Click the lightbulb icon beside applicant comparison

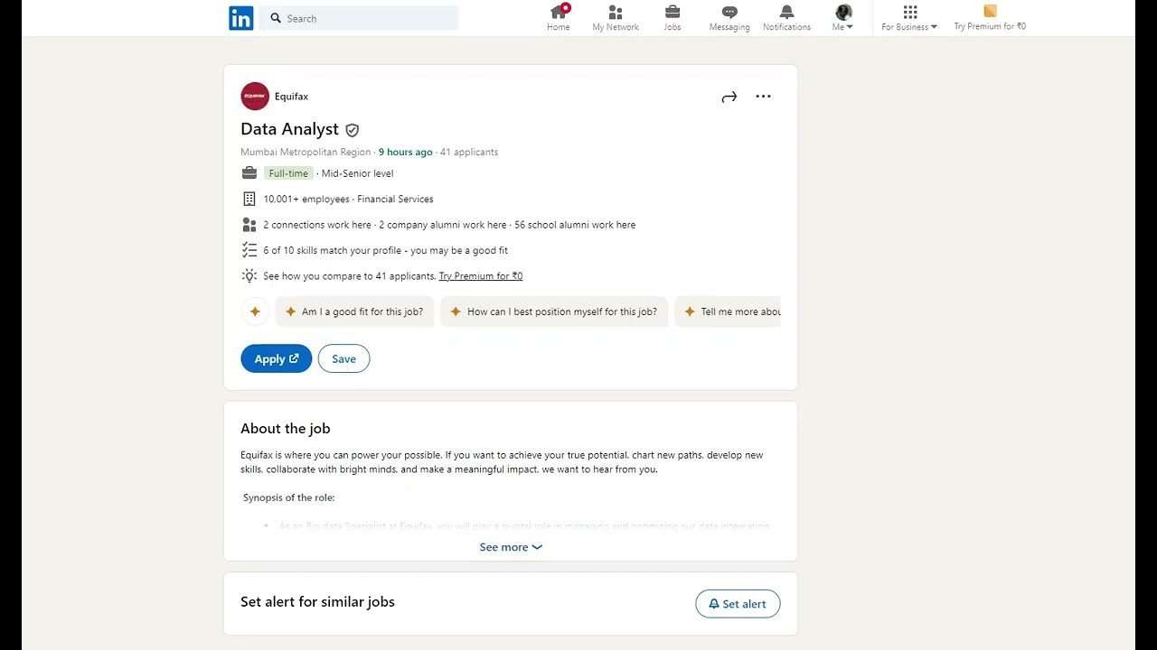[x=249, y=275]
